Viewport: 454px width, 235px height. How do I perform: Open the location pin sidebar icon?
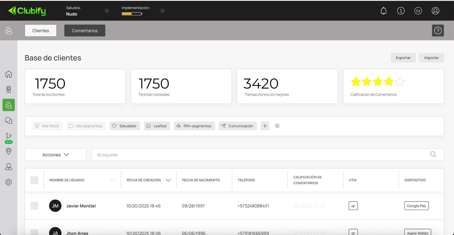point(9,151)
